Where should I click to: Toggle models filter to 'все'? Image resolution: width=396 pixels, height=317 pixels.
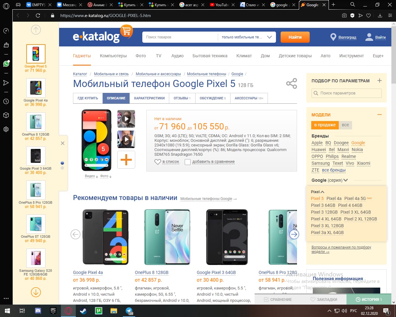pos(345,125)
